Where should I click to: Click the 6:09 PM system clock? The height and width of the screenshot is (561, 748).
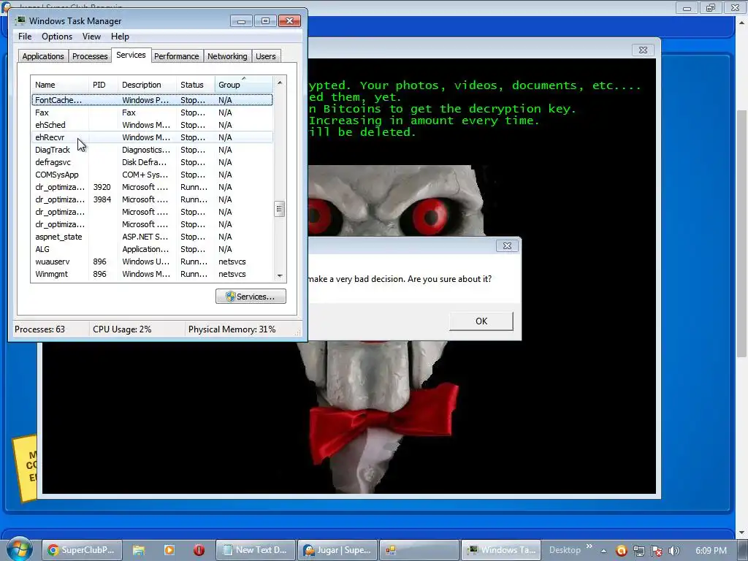pyautogui.click(x=711, y=551)
